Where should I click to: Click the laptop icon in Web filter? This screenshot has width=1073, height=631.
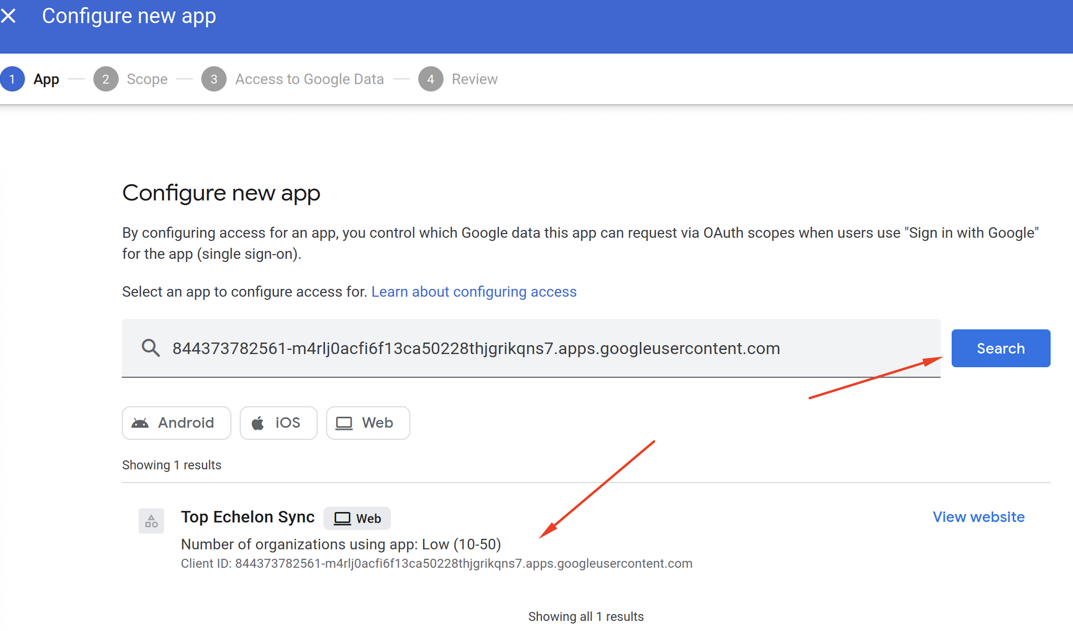pyautogui.click(x=344, y=423)
